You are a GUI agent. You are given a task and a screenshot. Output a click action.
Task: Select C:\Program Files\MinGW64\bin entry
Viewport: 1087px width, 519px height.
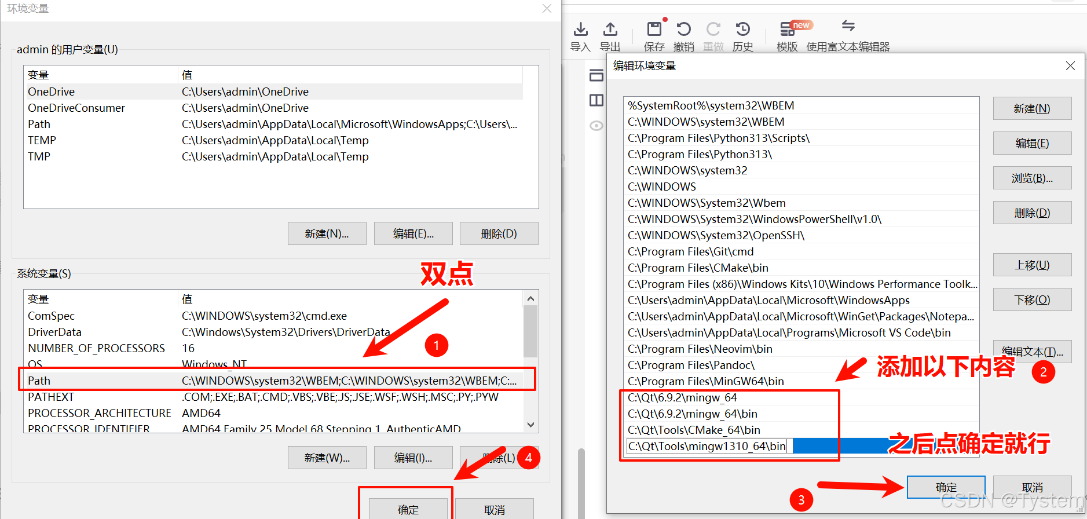pos(801,381)
